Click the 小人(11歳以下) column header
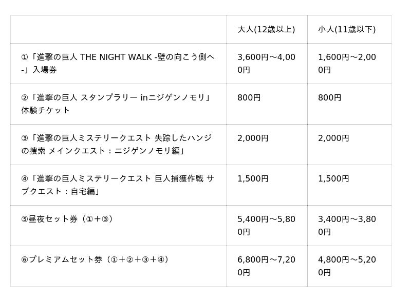411x302 pixels. coord(347,29)
